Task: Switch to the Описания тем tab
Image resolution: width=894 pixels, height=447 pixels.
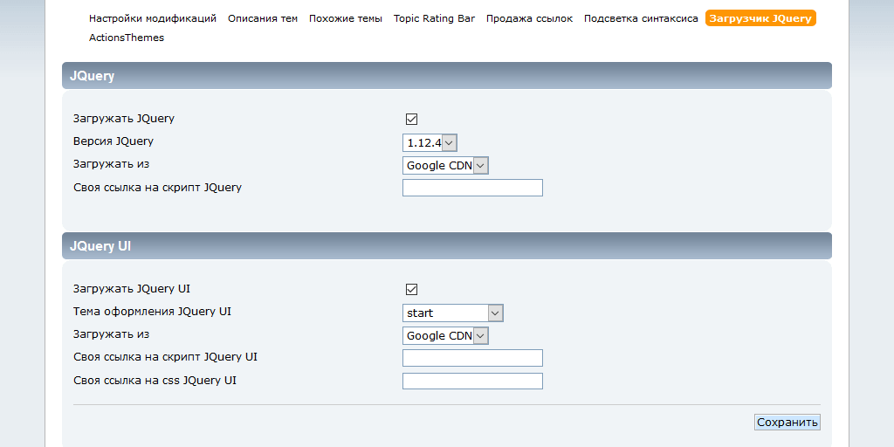Action: 262,18
